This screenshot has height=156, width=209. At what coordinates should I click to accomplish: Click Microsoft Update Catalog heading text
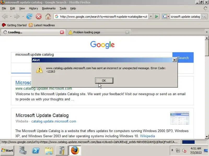pos(42,115)
